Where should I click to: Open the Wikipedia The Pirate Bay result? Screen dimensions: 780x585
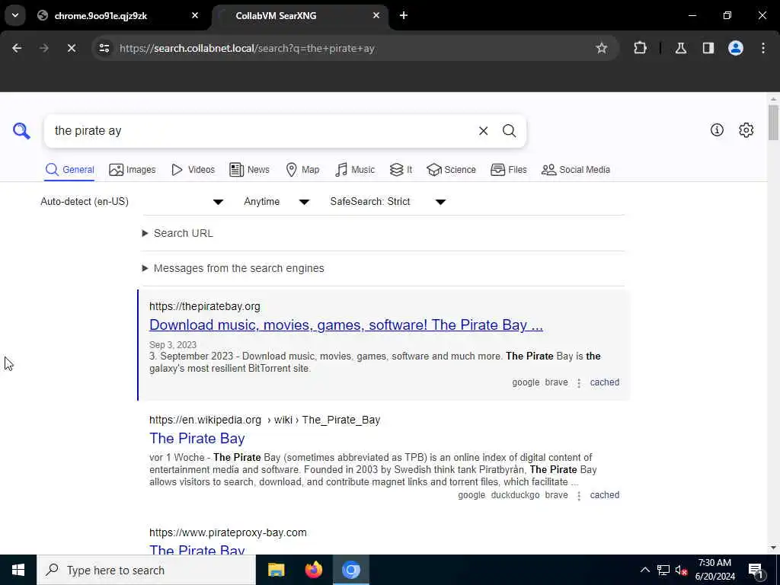click(x=197, y=438)
